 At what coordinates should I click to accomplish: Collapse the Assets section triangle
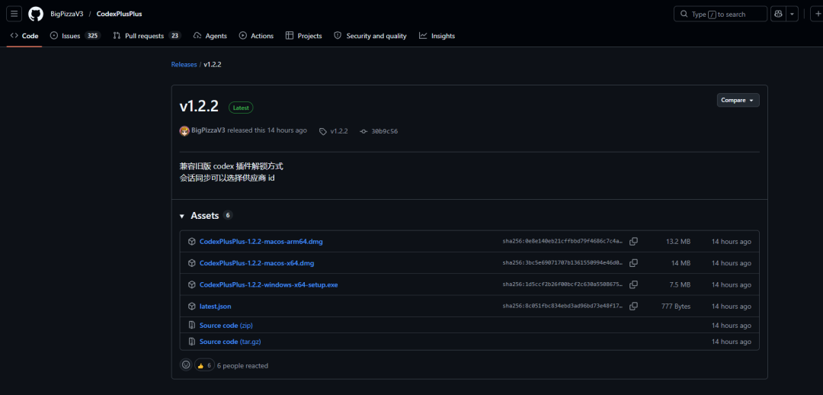(x=182, y=216)
